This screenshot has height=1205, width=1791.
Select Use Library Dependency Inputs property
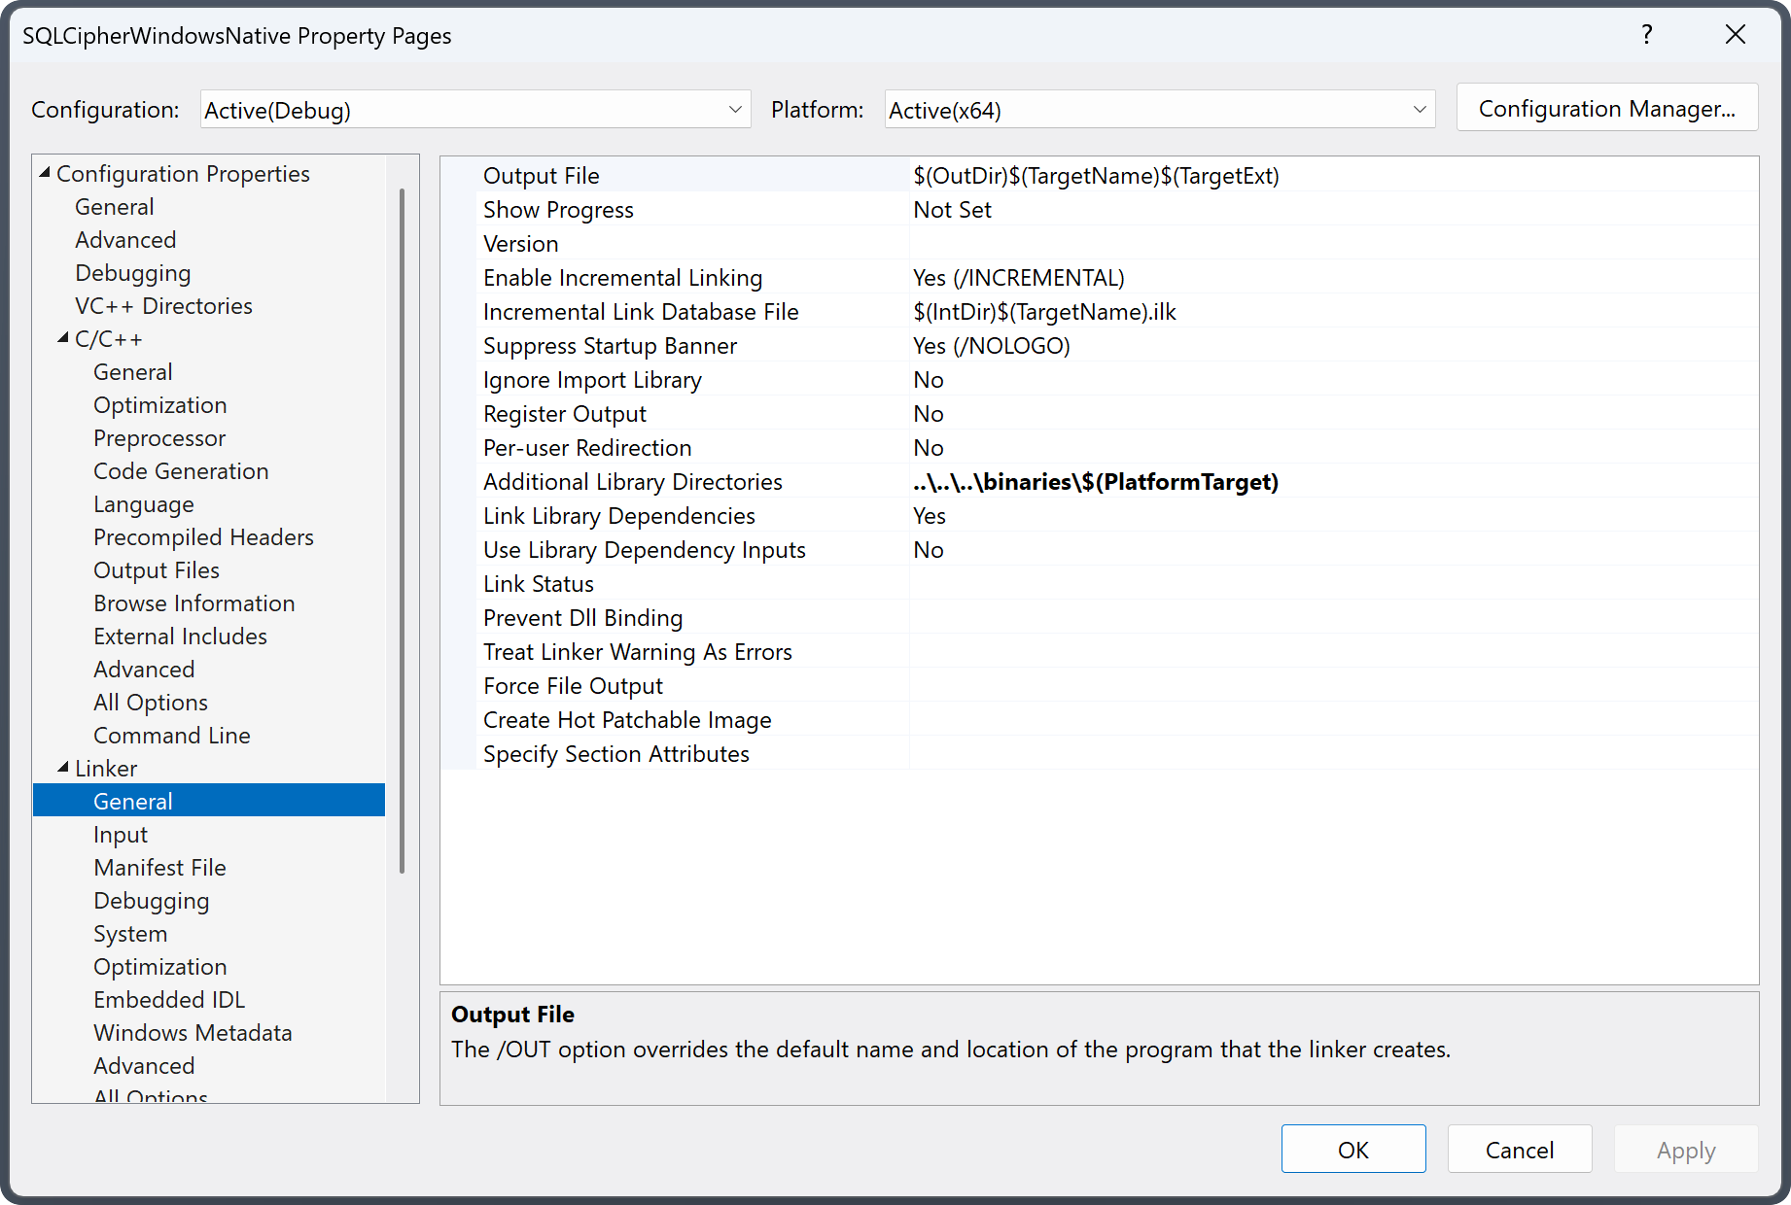(644, 550)
